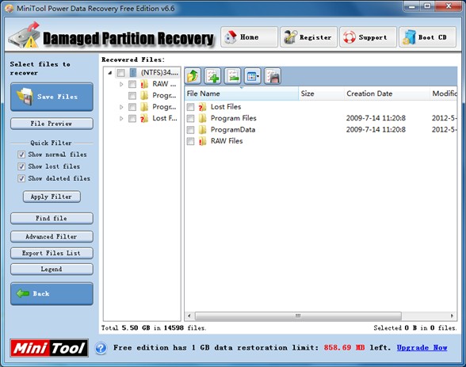Click the Save Files button

(x=52, y=97)
